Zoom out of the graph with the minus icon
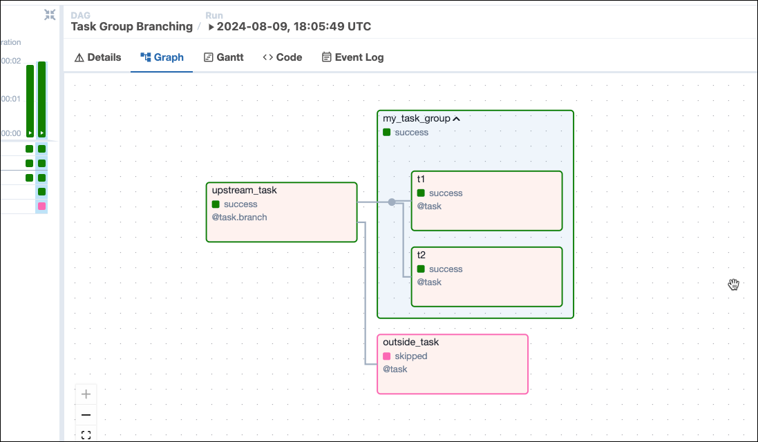The height and width of the screenshot is (442, 758). coord(85,414)
